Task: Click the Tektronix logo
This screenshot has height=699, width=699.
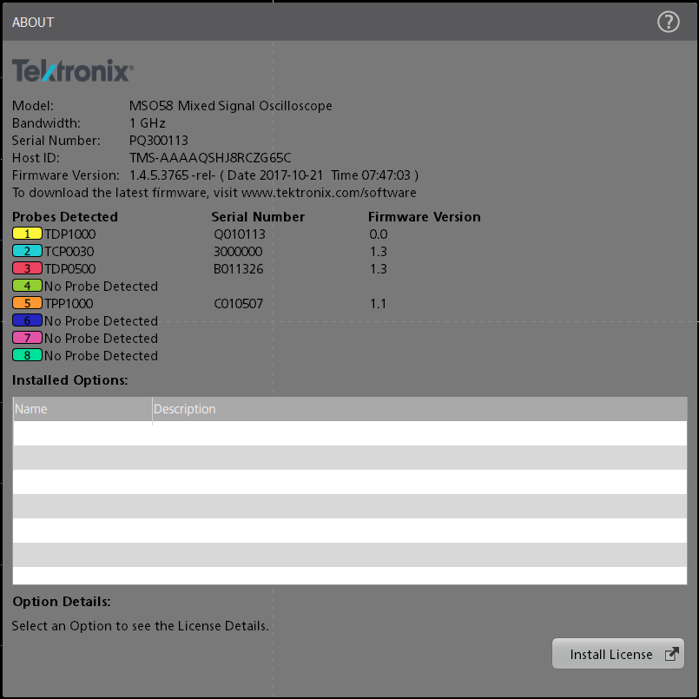Action: pyautogui.click(x=71, y=70)
